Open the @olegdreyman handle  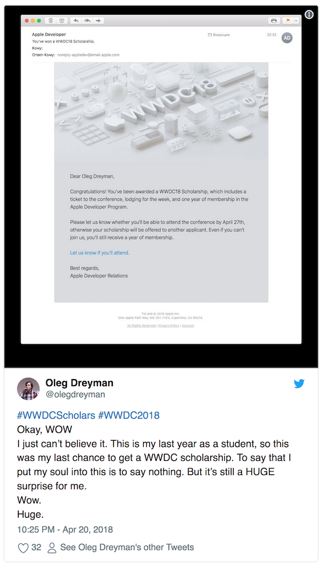pos(75,394)
